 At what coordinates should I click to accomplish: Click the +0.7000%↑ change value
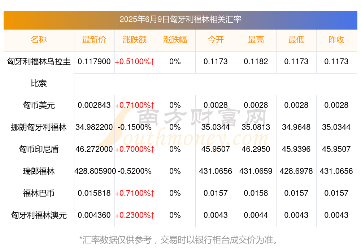click(x=135, y=149)
